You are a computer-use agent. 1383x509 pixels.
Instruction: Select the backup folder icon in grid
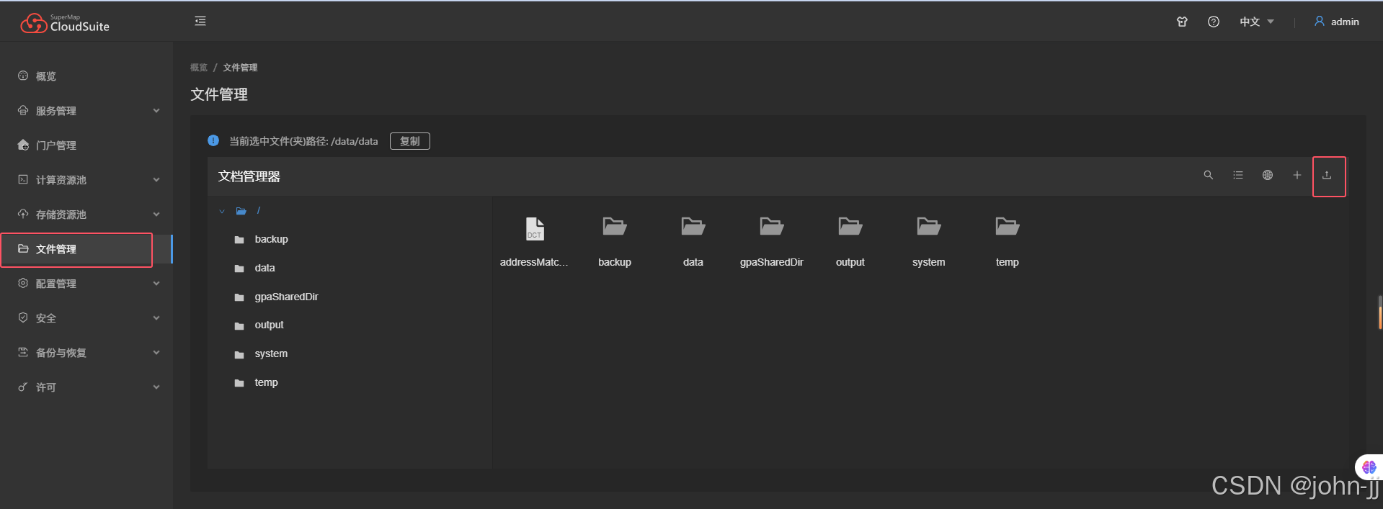click(x=615, y=227)
